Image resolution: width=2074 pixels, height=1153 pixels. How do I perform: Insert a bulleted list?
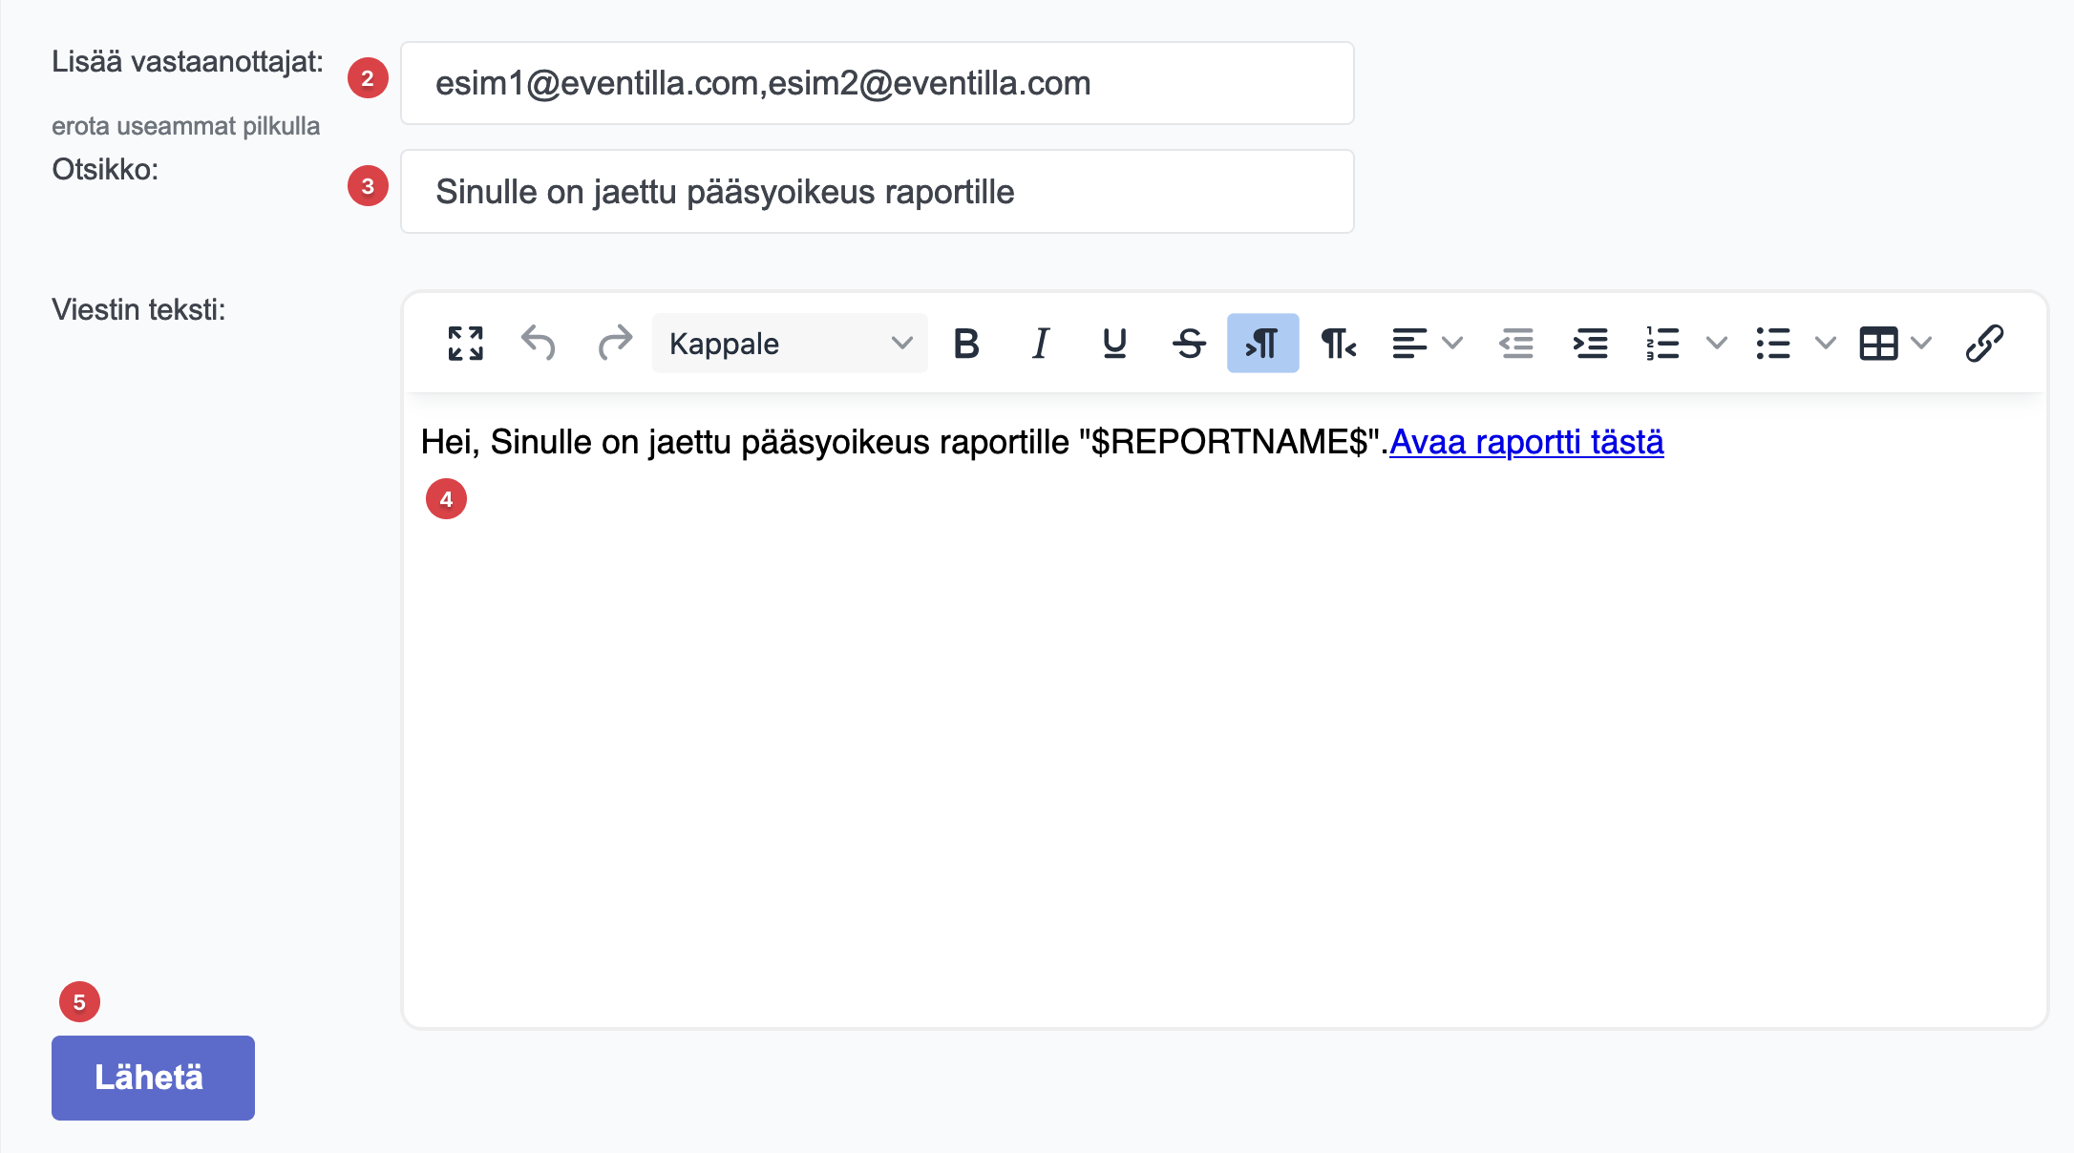[1773, 344]
